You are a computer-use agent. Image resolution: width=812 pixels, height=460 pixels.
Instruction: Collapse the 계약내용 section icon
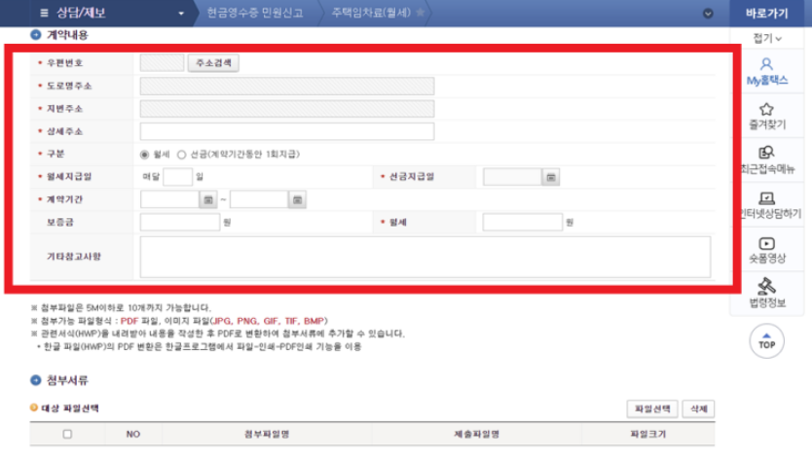click(x=36, y=35)
